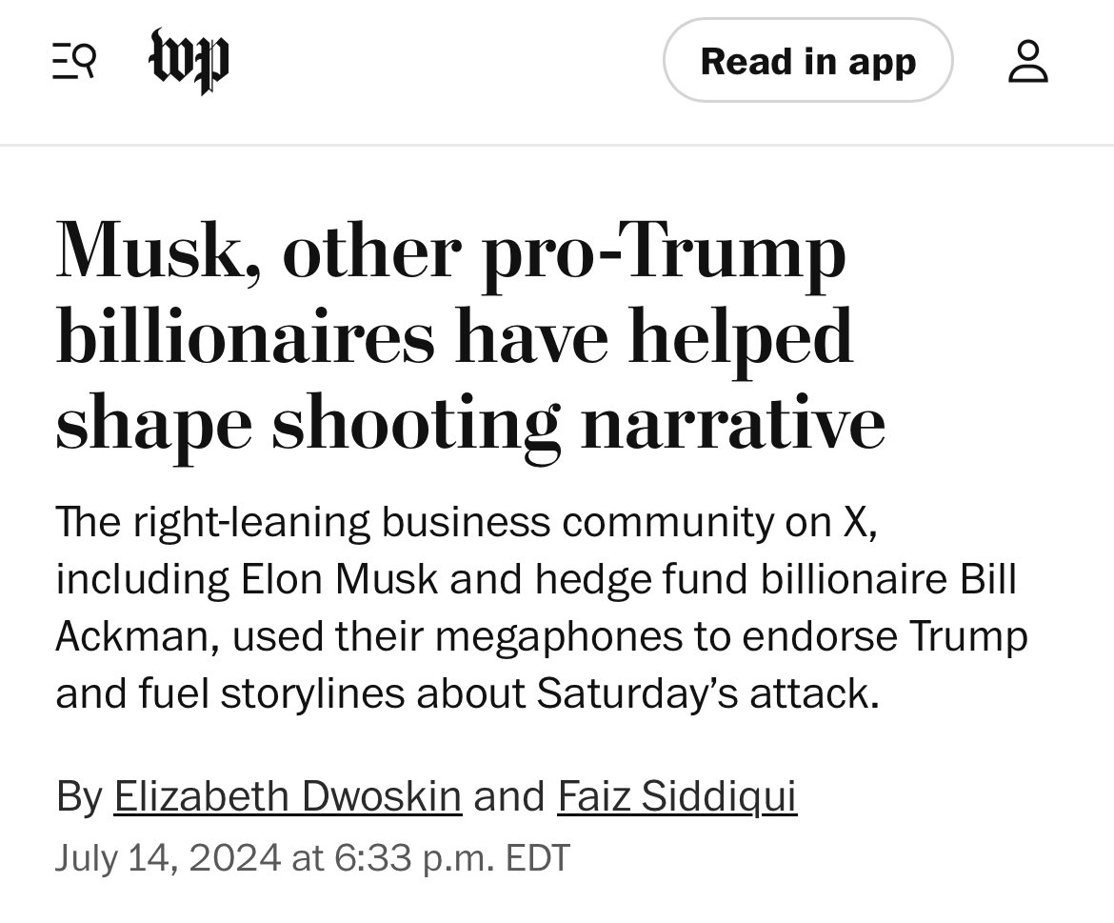Click "pro-Trump" in the headline
This screenshot has width=1114, height=923.
click(664, 253)
